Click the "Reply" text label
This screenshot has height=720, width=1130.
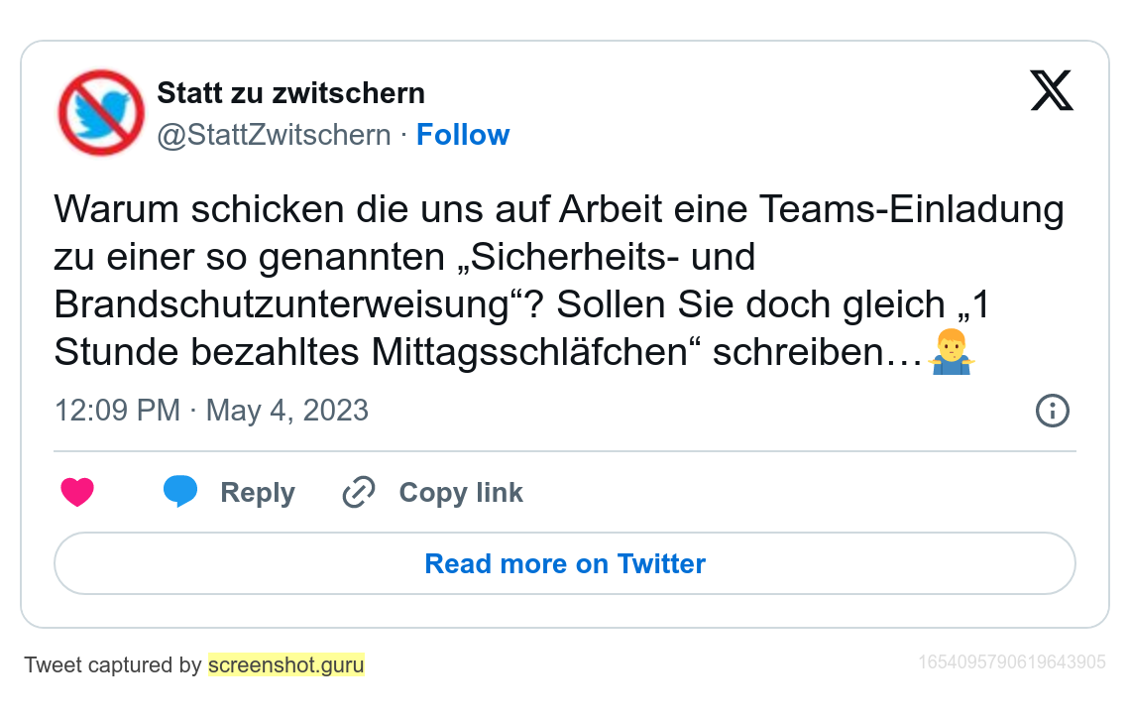(258, 493)
